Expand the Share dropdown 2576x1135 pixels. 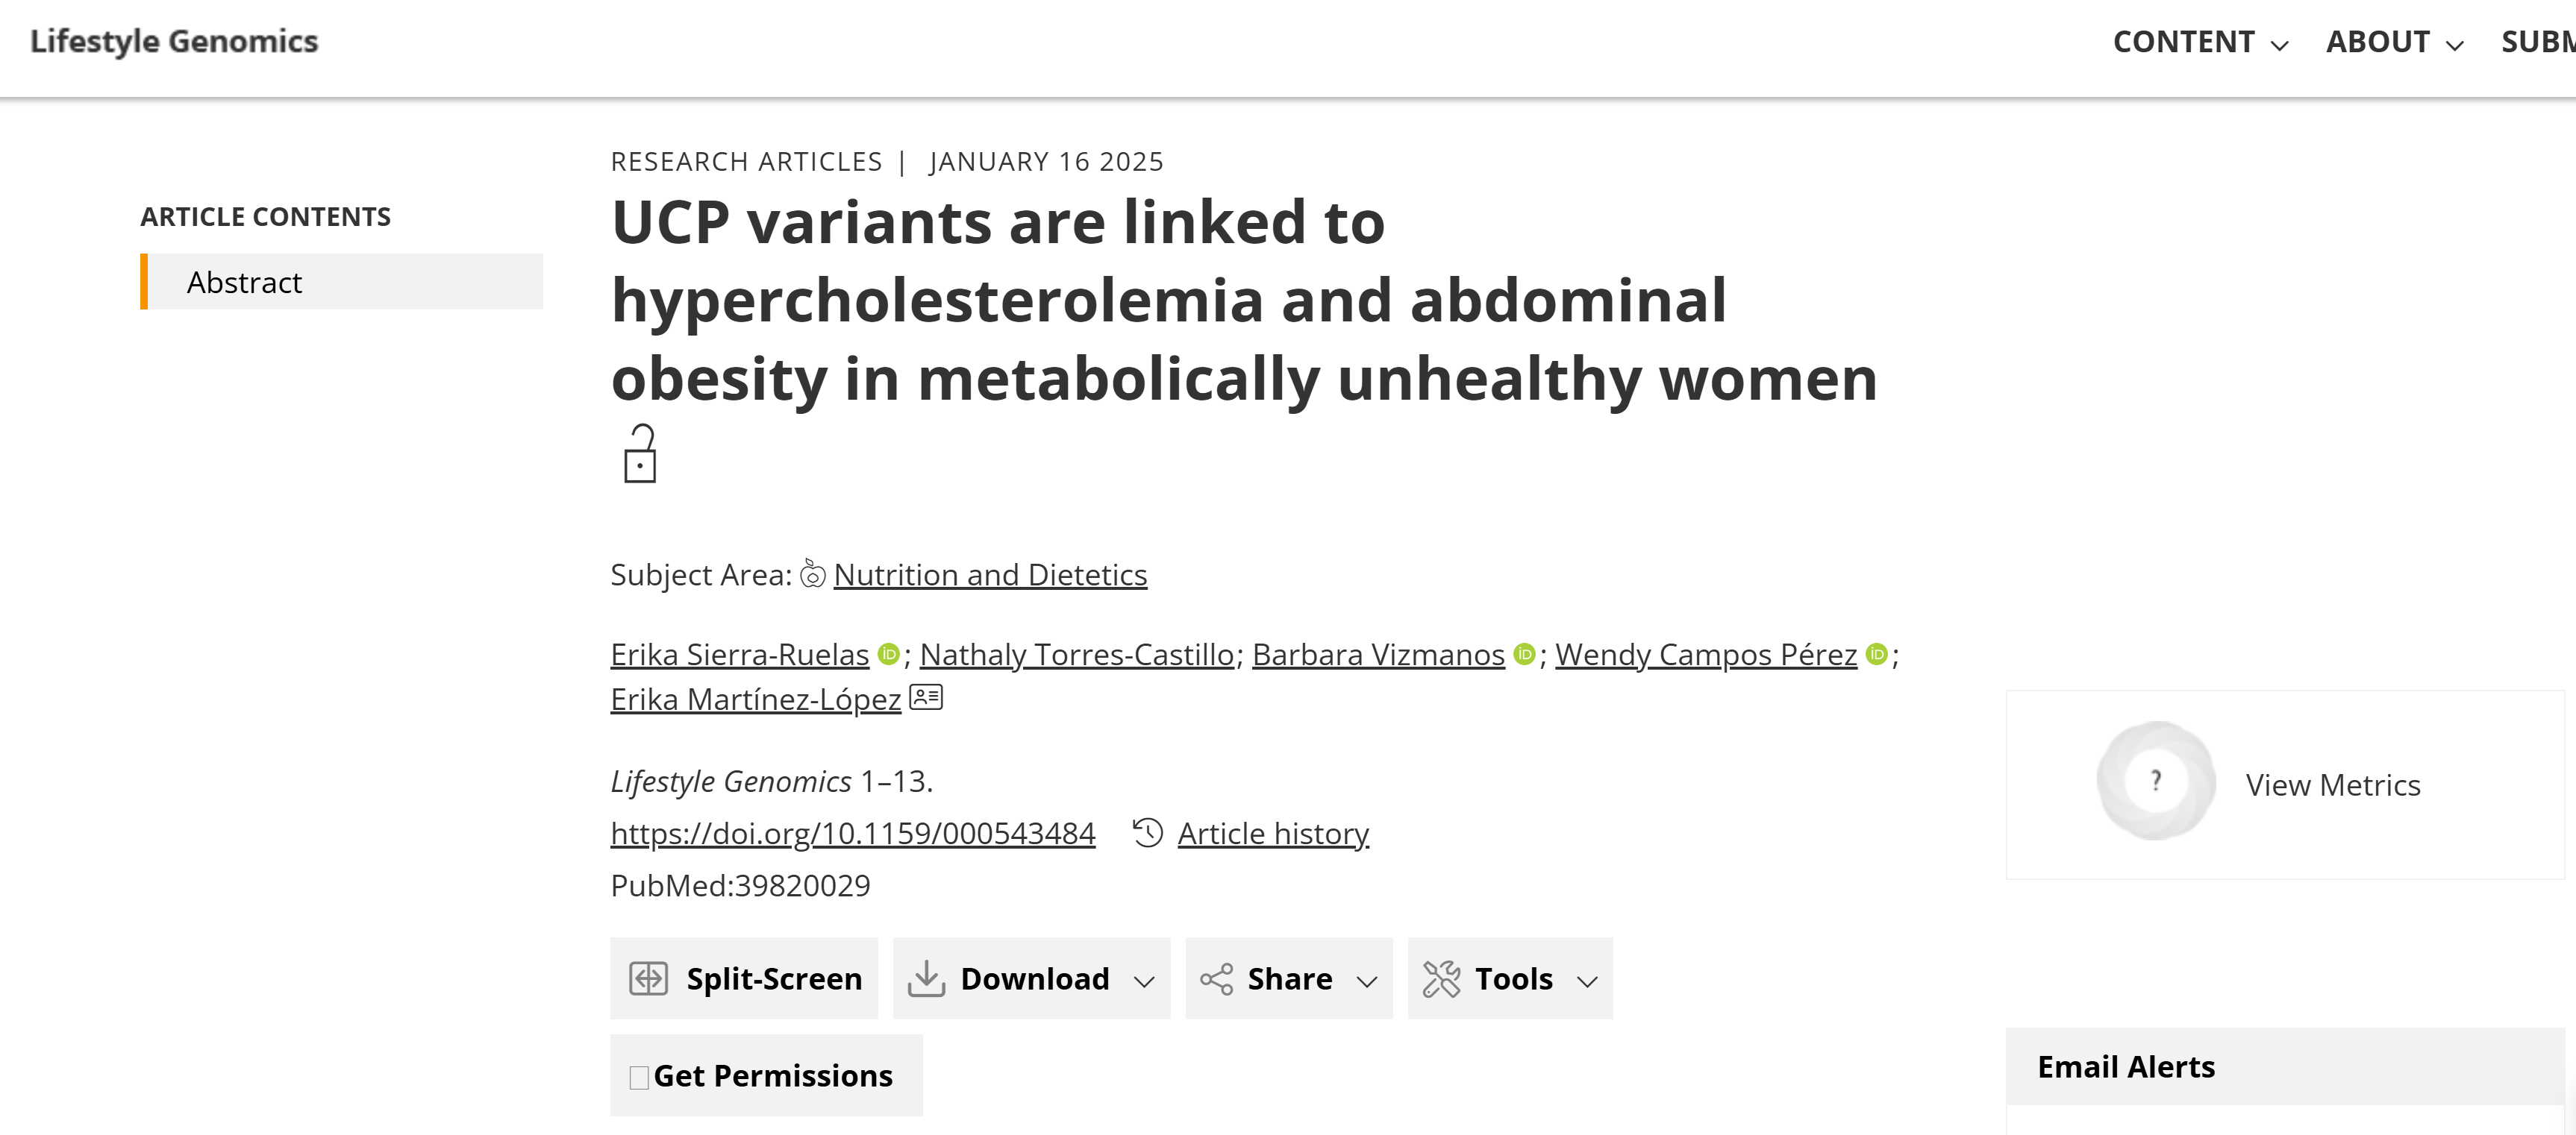click(x=1289, y=978)
